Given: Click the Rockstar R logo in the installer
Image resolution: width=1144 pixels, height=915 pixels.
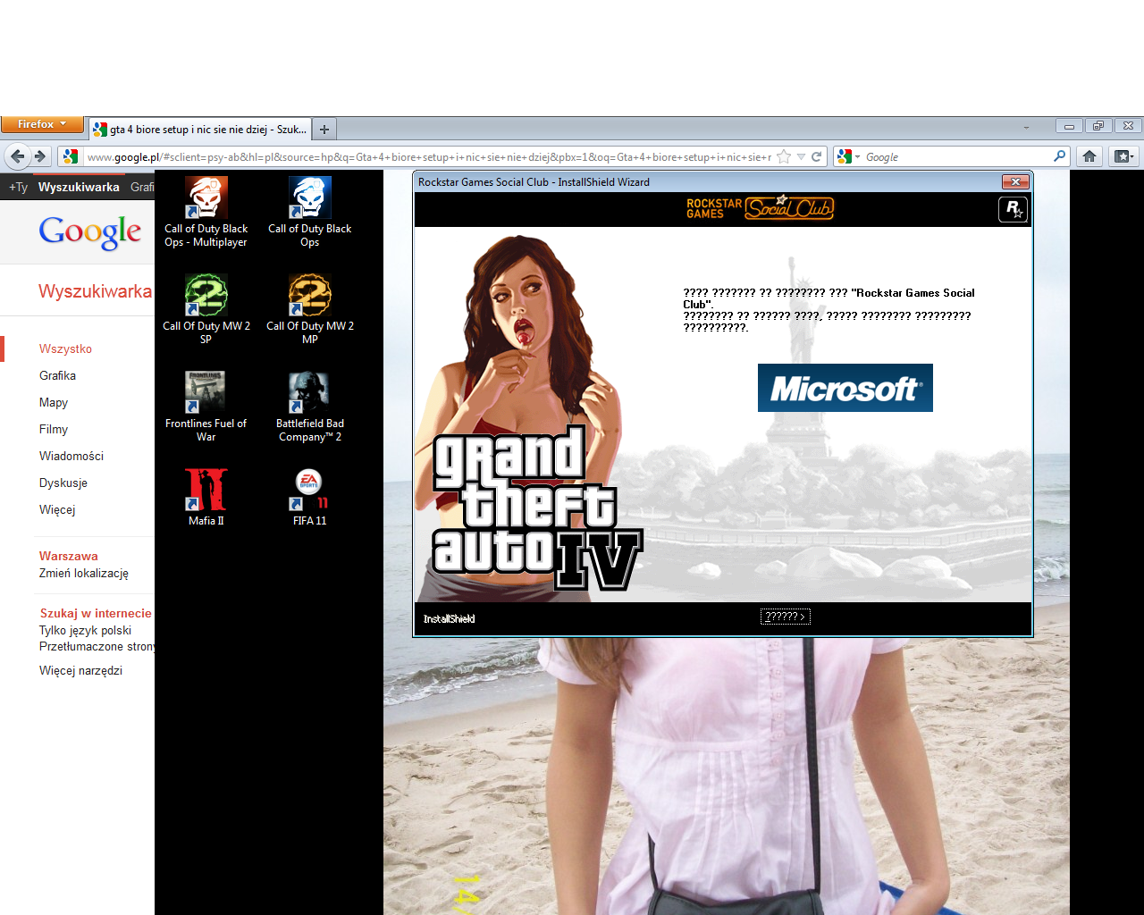Looking at the screenshot, I should coord(1013,210).
